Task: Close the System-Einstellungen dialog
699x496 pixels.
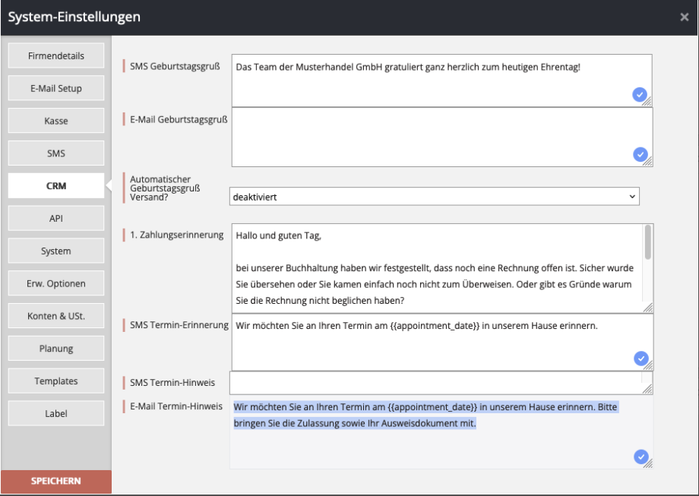Action: [x=685, y=17]
